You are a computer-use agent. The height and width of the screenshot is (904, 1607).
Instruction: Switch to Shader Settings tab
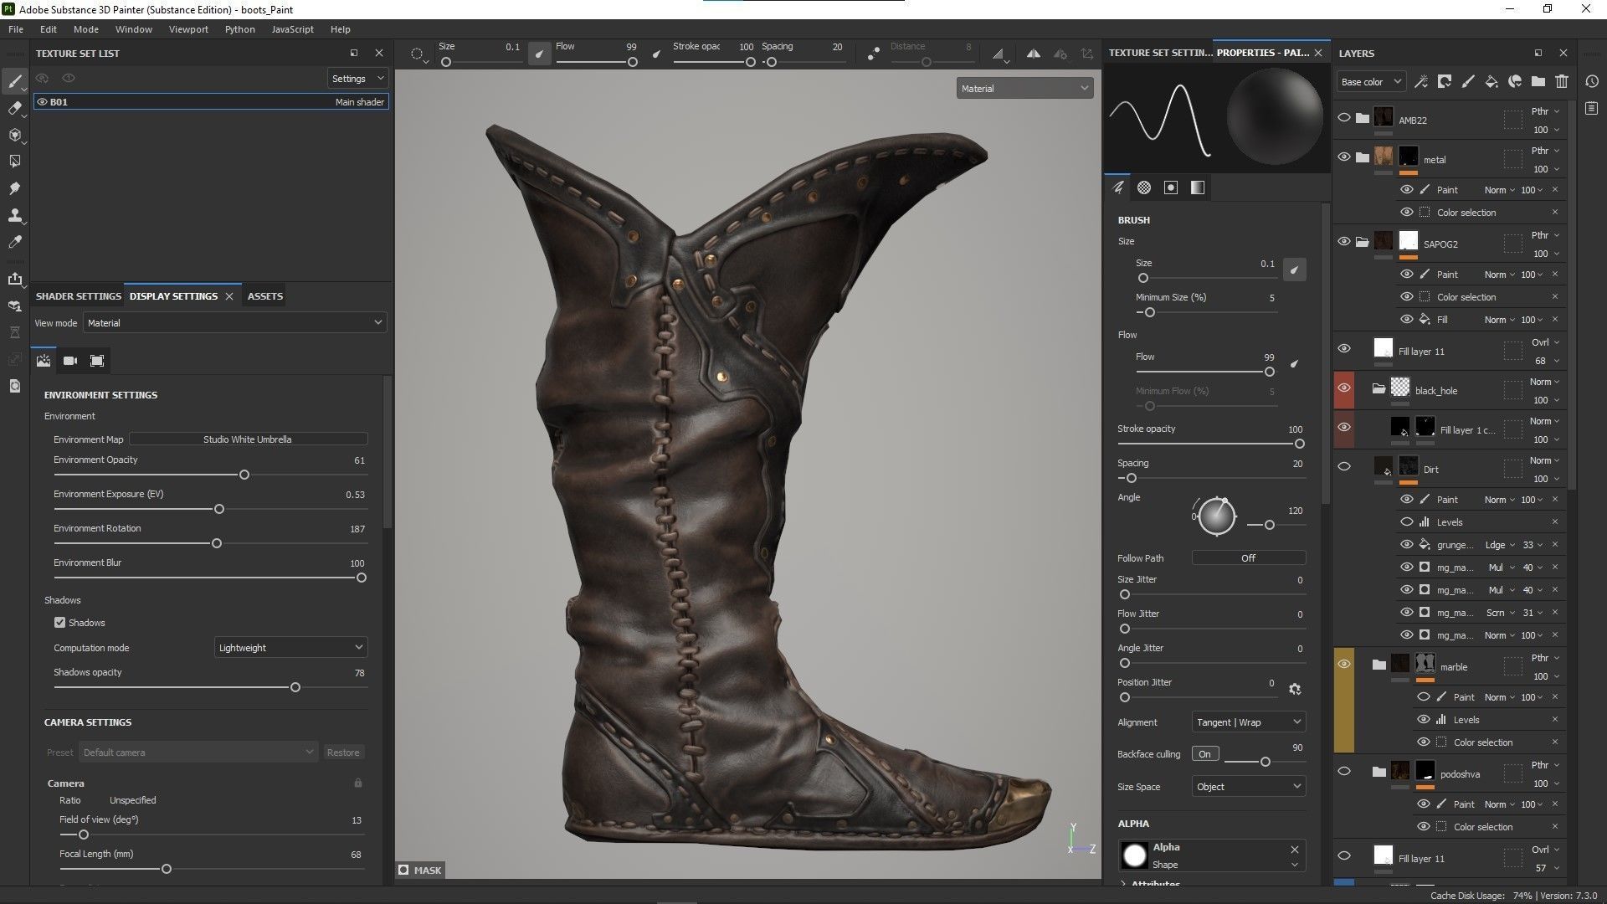click(78, 296)
